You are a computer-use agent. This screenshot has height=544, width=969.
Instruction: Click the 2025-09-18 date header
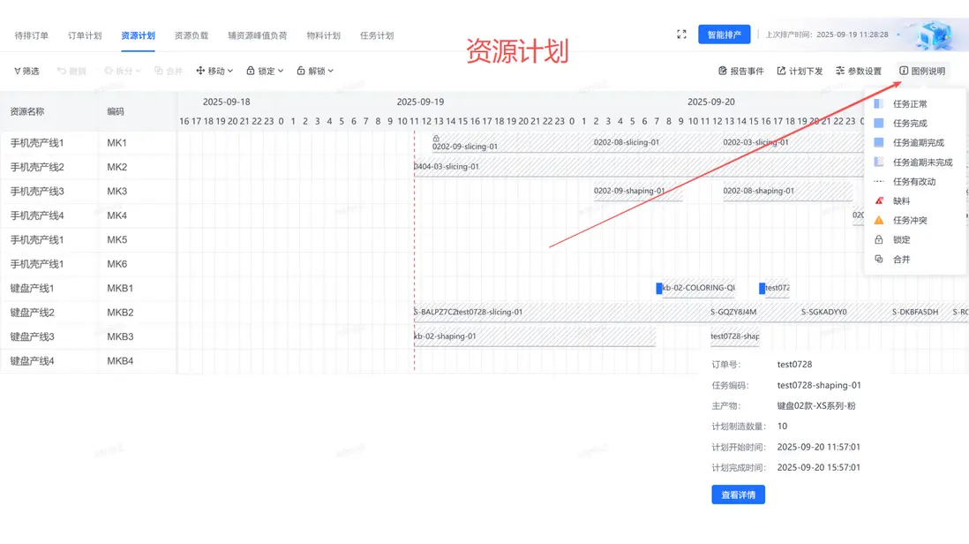[x=226, y=102]
